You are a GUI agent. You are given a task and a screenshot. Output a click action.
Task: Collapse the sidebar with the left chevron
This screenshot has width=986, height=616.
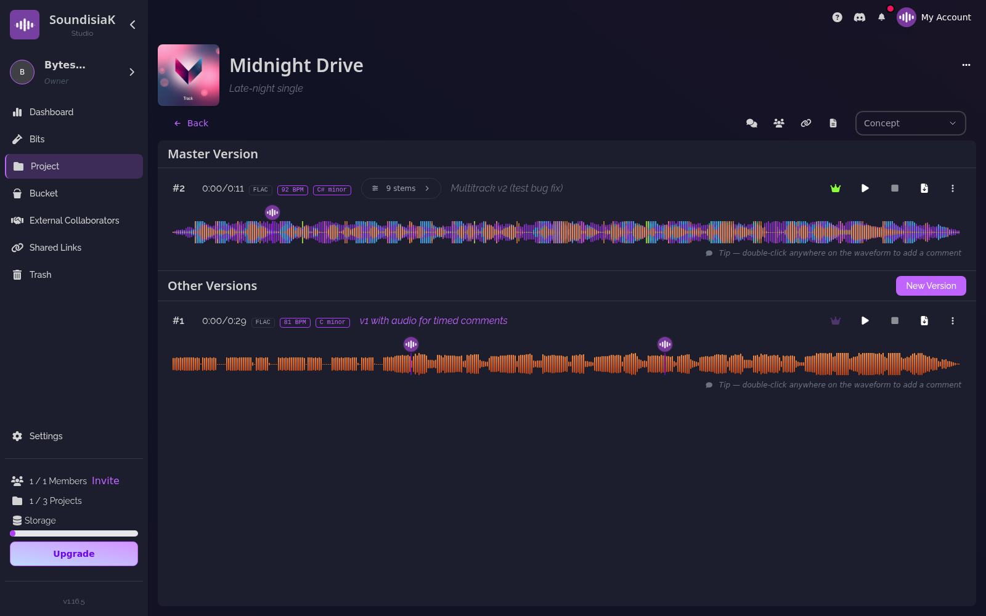(132, 25)
